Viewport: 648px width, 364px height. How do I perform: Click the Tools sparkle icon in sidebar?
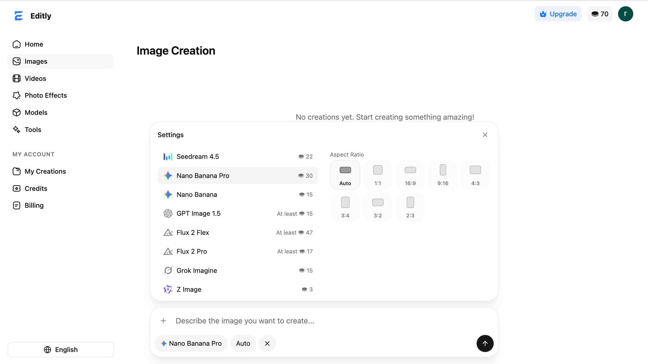pyautogui.click(x=17, y=129)
